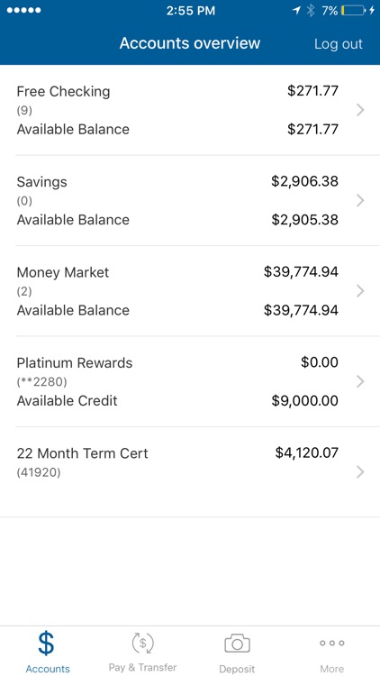Tap the Bluetooth status icon
This screenshot has width=380, height=676.
tap(310, 10)
